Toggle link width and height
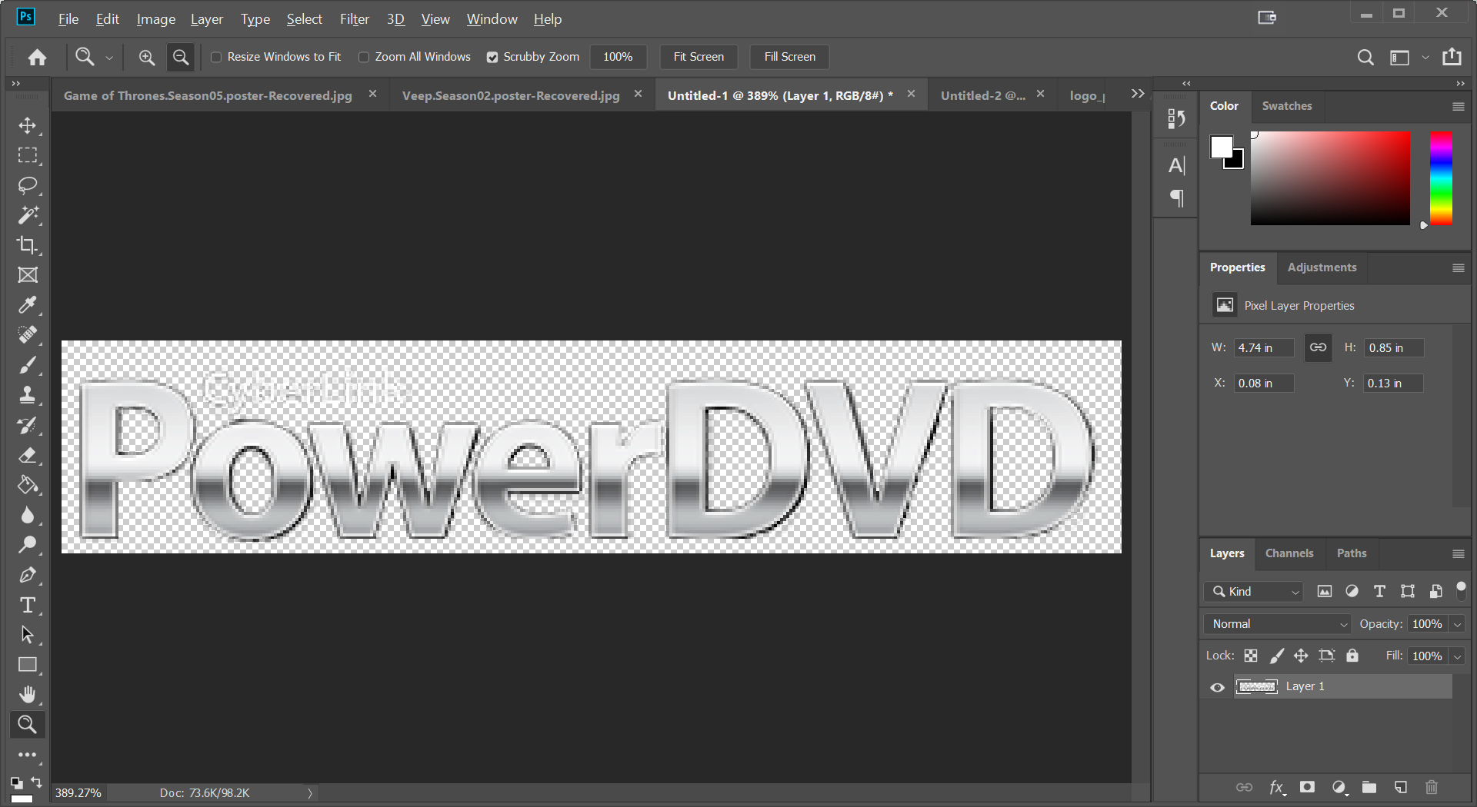 1318,347
